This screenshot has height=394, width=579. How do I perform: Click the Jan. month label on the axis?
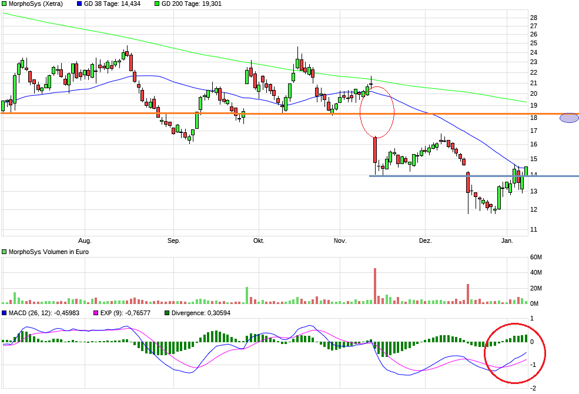point(507,241)
